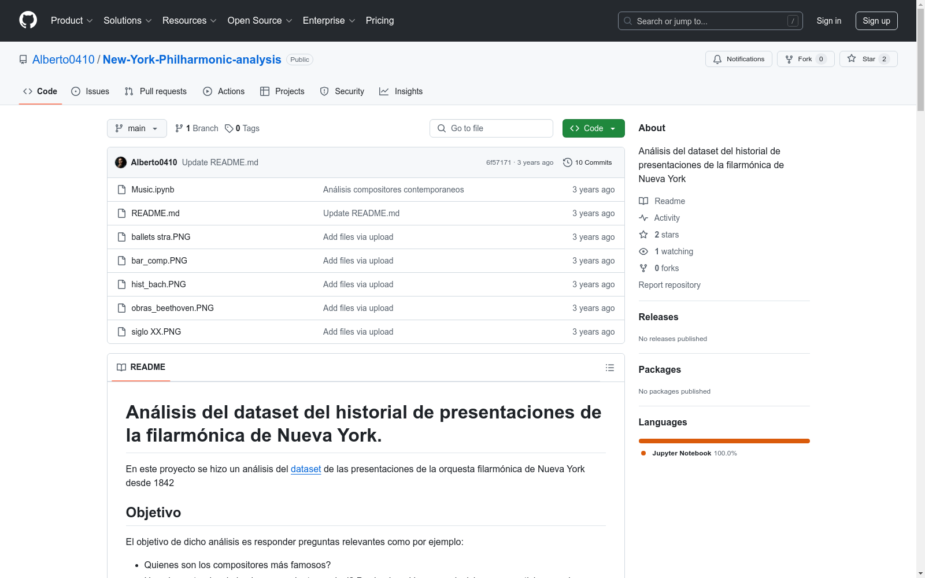Click the Update README.md commit message in header row
The width and height of the screenshot is (925, 578).
pyautogui.click(x=220, y=162)
